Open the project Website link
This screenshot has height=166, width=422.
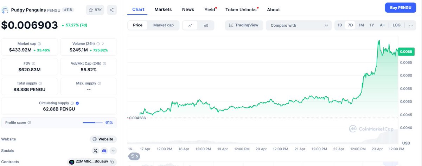click(103, 139)
